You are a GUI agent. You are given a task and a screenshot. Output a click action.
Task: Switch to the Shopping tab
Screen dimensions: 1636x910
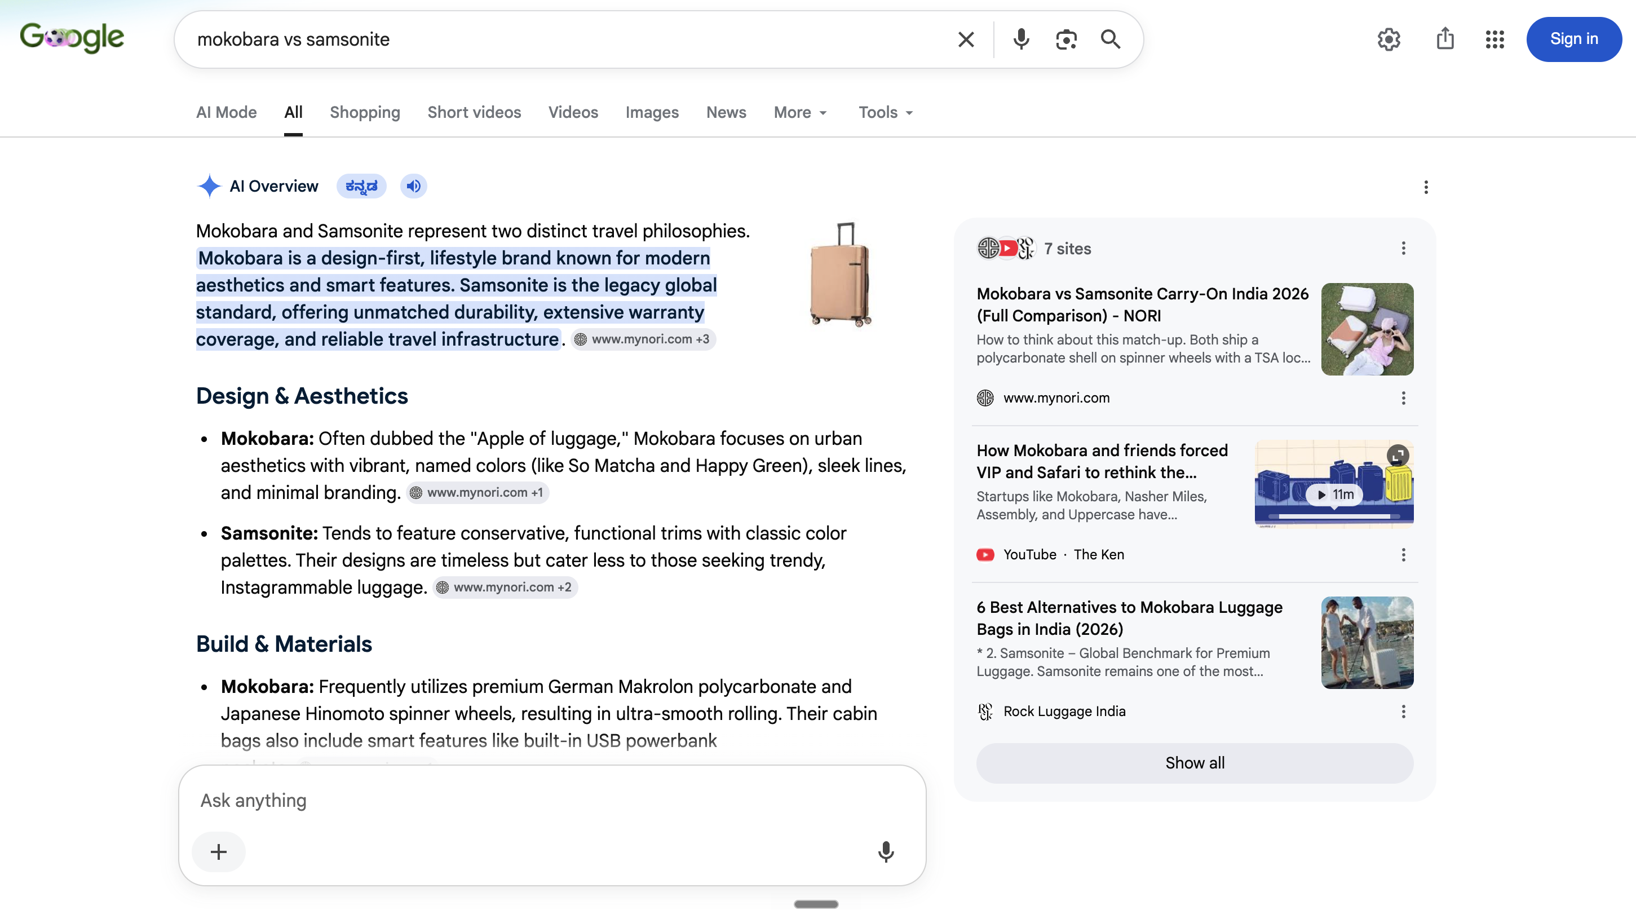coord(365,112)
